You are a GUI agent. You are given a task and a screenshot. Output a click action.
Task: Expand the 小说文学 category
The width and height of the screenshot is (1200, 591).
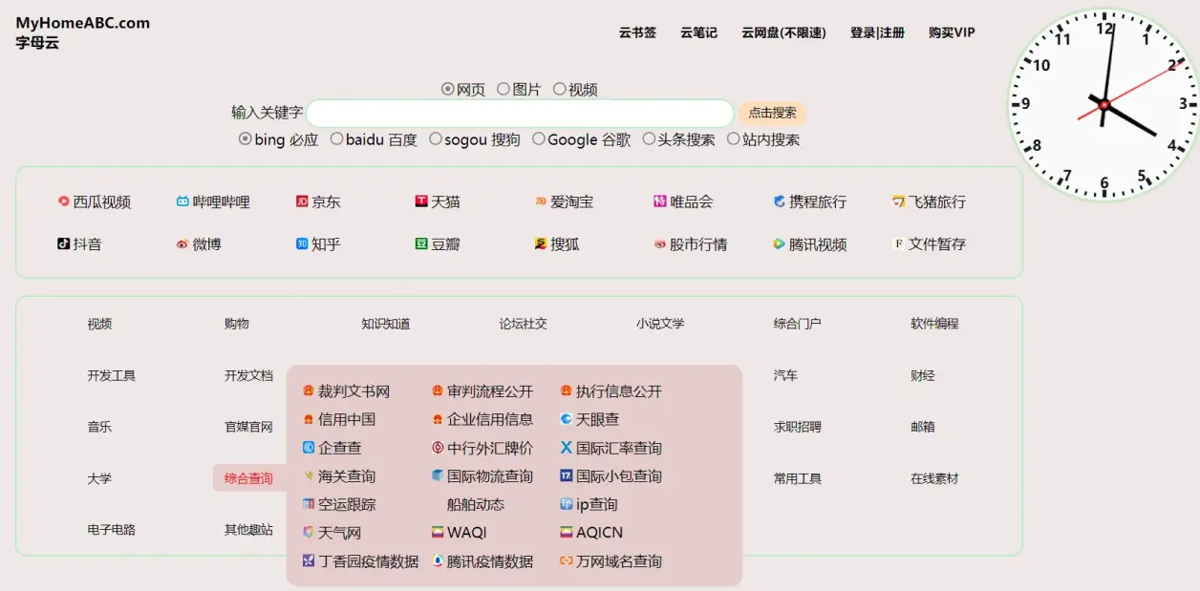point(660,324)
